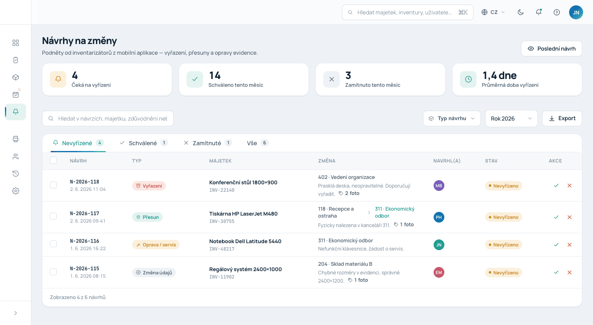Expand the collapsed sidebar with chevron
Image resolution: width=593 pixels, height=325 pixels.
(16, 313)
